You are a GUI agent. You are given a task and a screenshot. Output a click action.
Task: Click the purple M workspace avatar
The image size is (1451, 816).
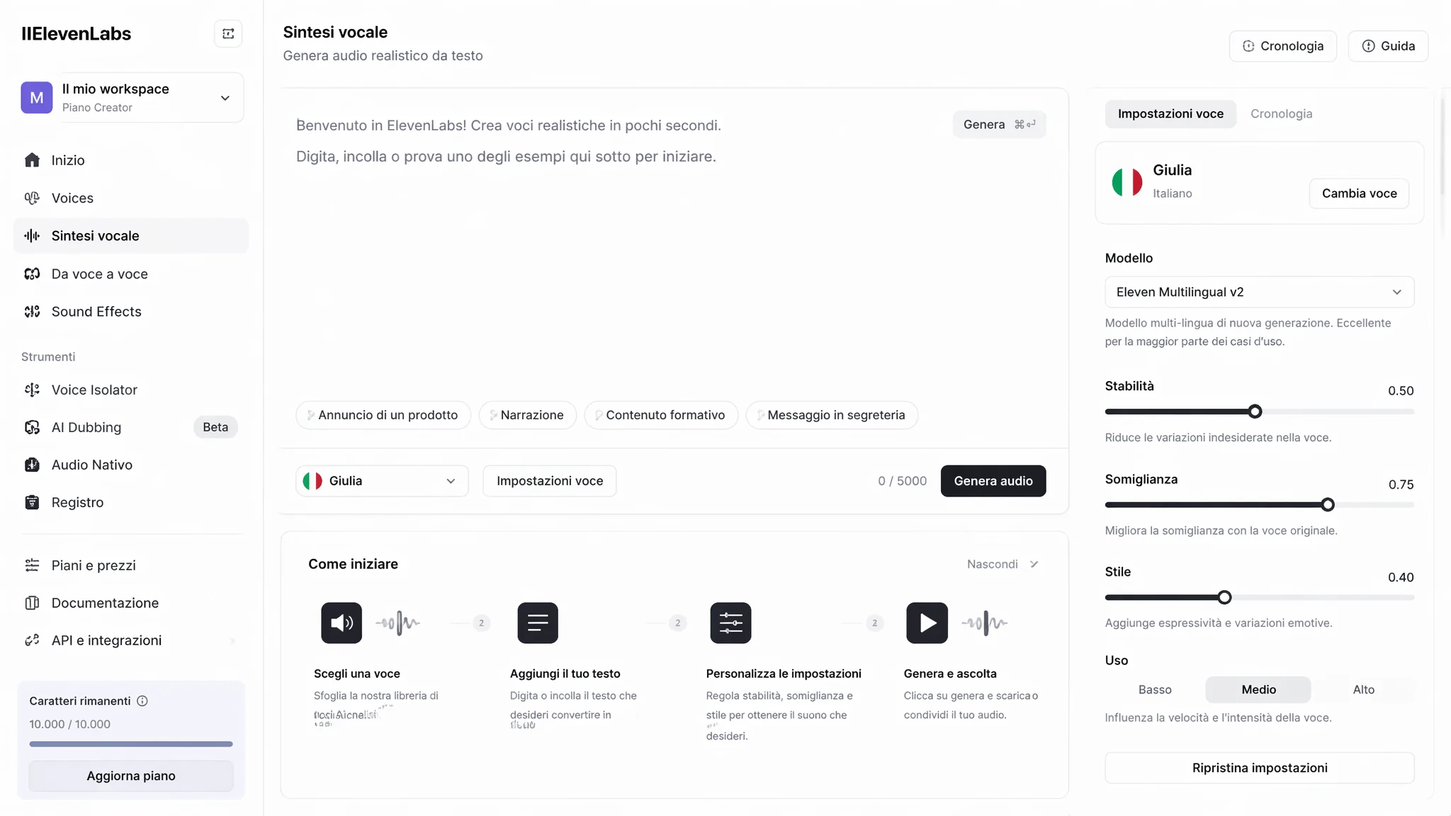click(x=37, y=98)
